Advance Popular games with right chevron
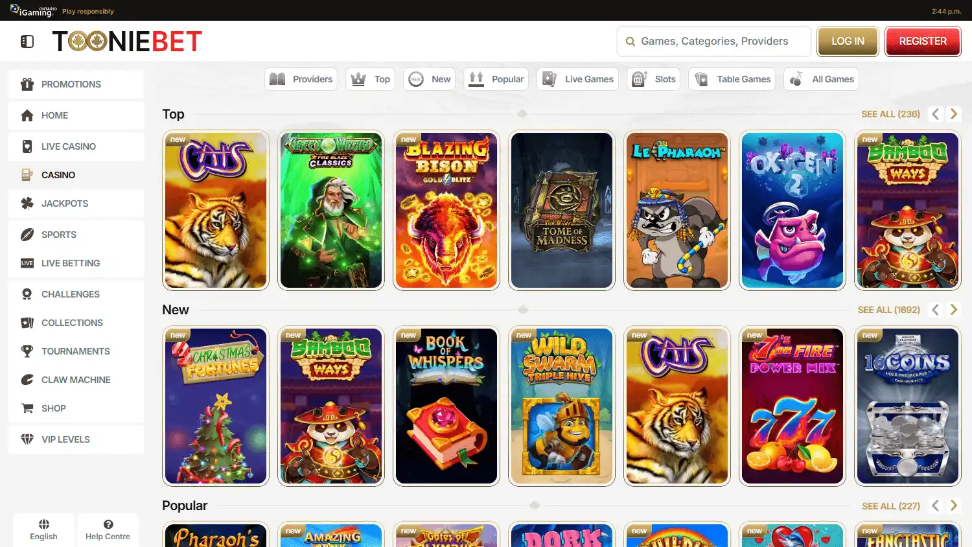This screenshot has height=547, width=972. tap(953, 506)
